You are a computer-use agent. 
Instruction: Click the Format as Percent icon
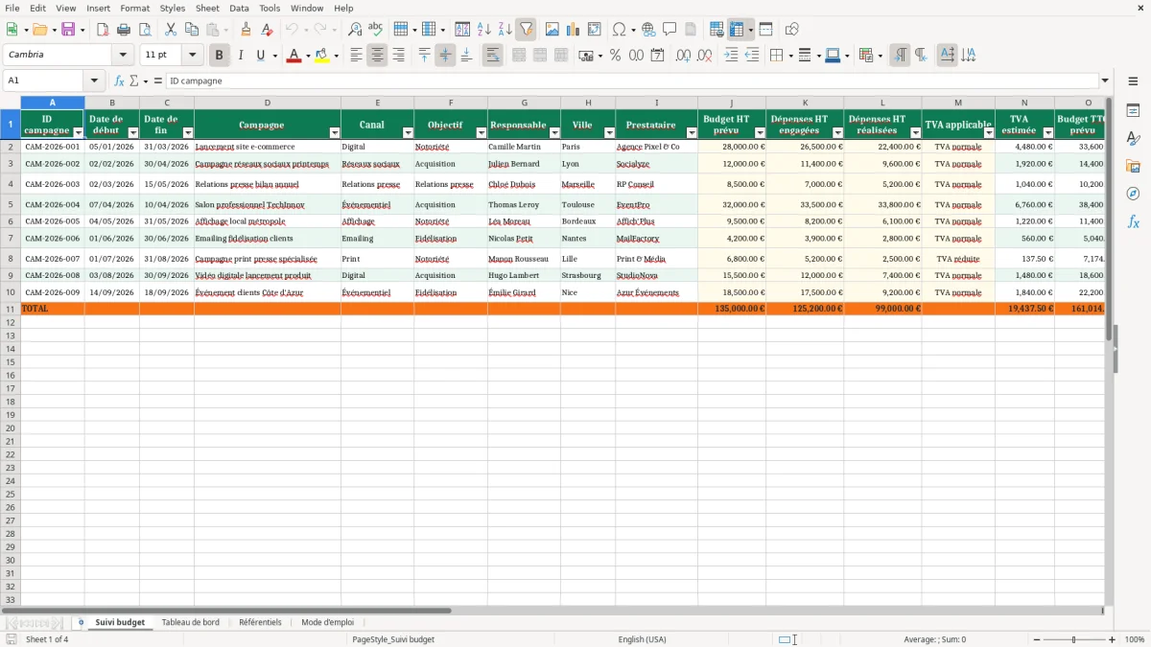click(x=615, y=56)
